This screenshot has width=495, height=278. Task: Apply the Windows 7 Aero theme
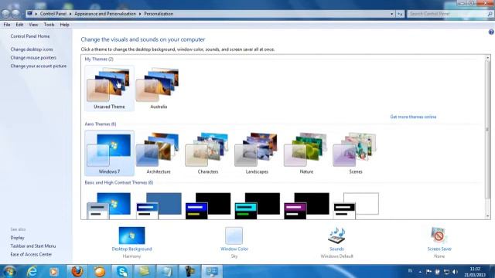(109, 153)
